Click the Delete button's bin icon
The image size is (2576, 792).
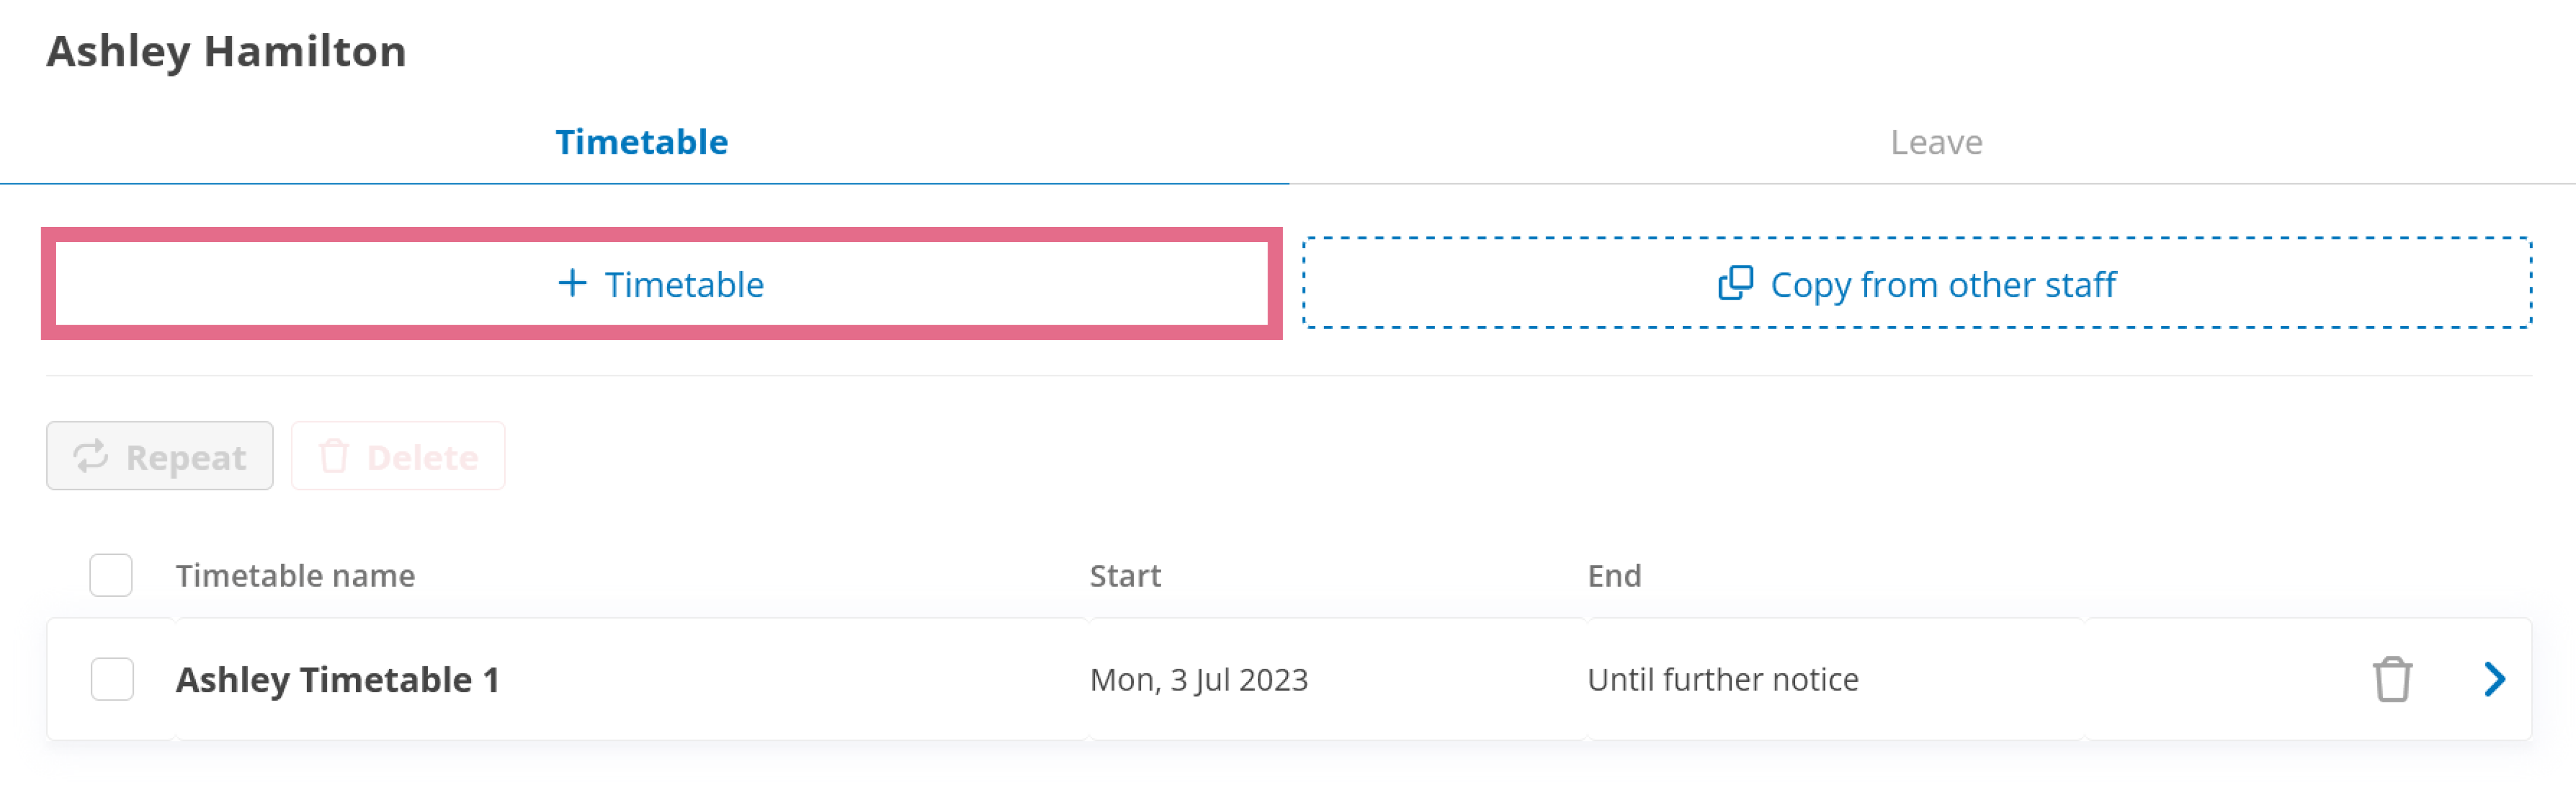point(333,457)
